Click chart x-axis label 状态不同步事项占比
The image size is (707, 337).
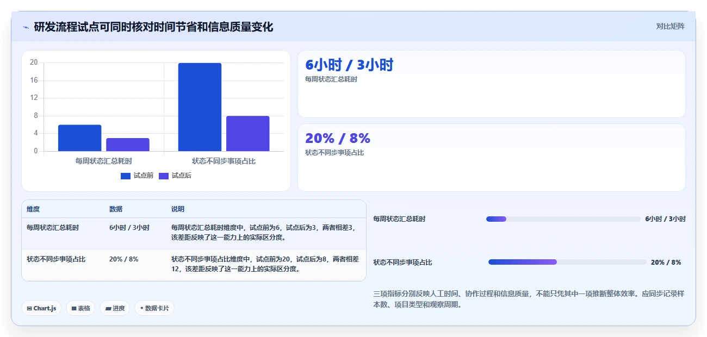[224, 161]
